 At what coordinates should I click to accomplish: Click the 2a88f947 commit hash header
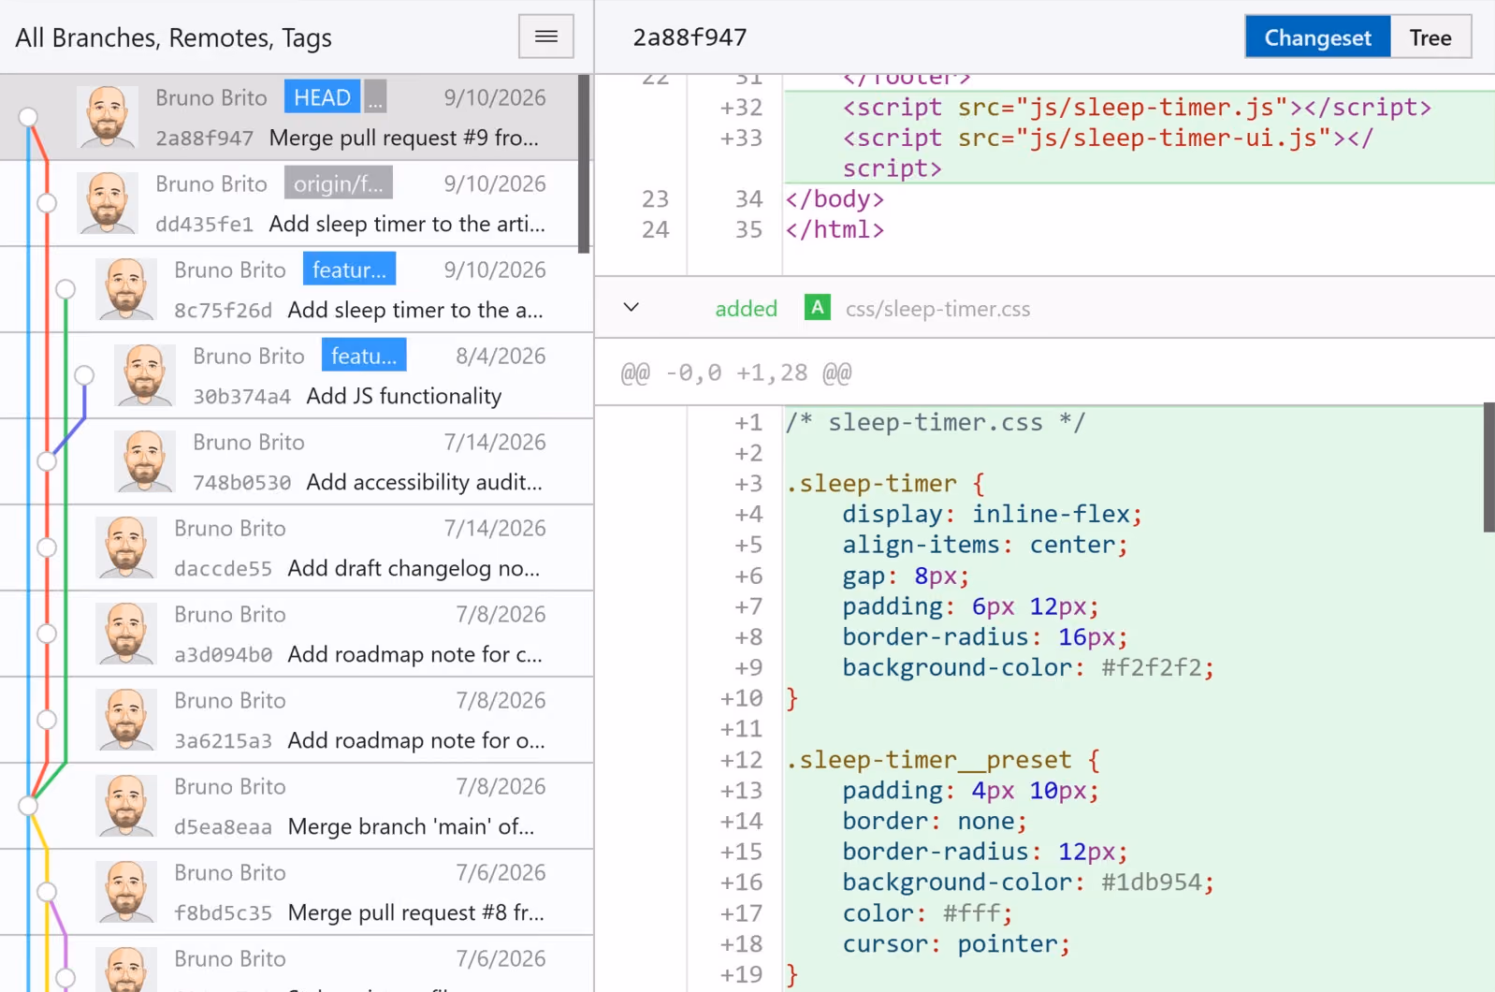(689, 37)
